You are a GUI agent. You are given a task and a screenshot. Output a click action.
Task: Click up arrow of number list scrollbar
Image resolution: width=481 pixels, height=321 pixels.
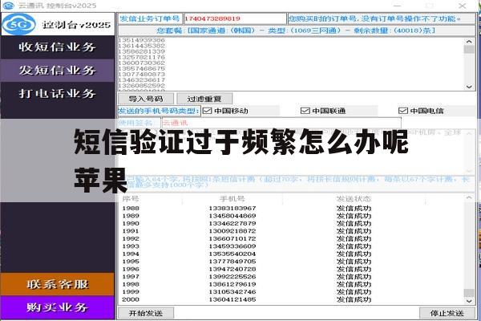[x=469, y=42]
